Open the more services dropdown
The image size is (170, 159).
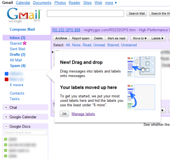(111, 3)
